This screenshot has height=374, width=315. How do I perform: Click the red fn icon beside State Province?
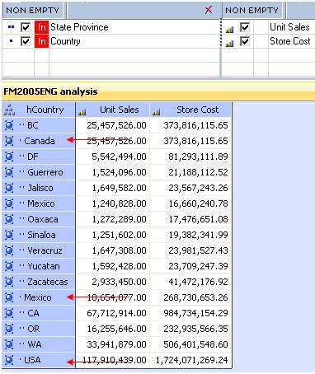point(41,27)
